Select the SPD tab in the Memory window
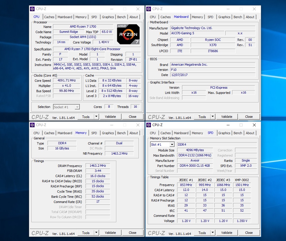The width and height of the screenshot is (286, 241). click(x=94, y=133)
